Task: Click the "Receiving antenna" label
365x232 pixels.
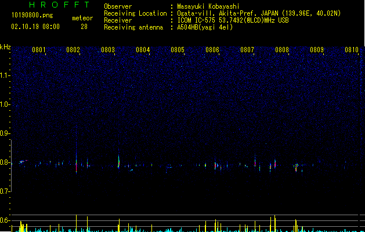Action: [x=133, y=27]
